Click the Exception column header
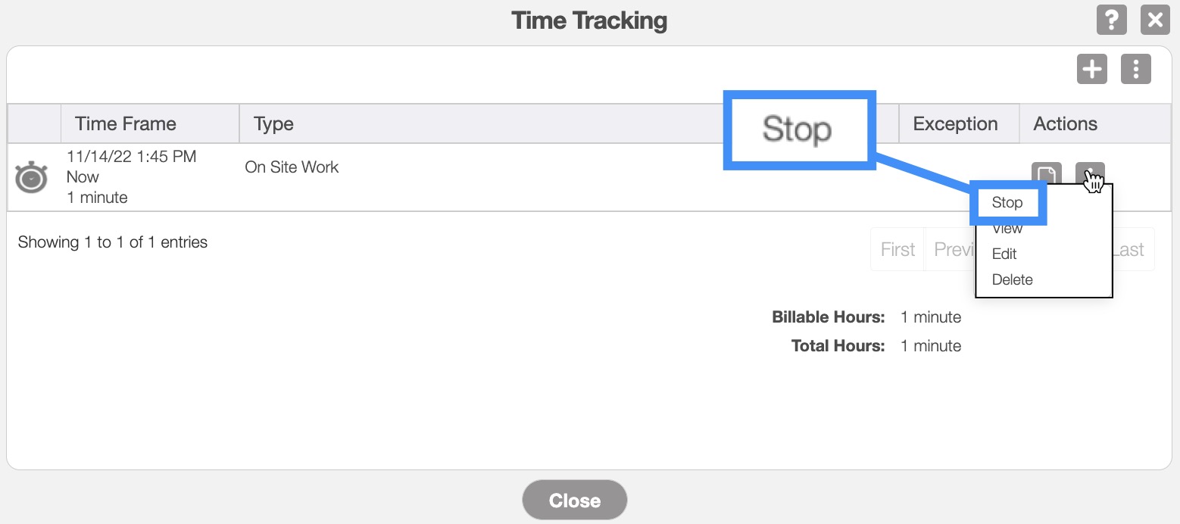 pos(955,124)
